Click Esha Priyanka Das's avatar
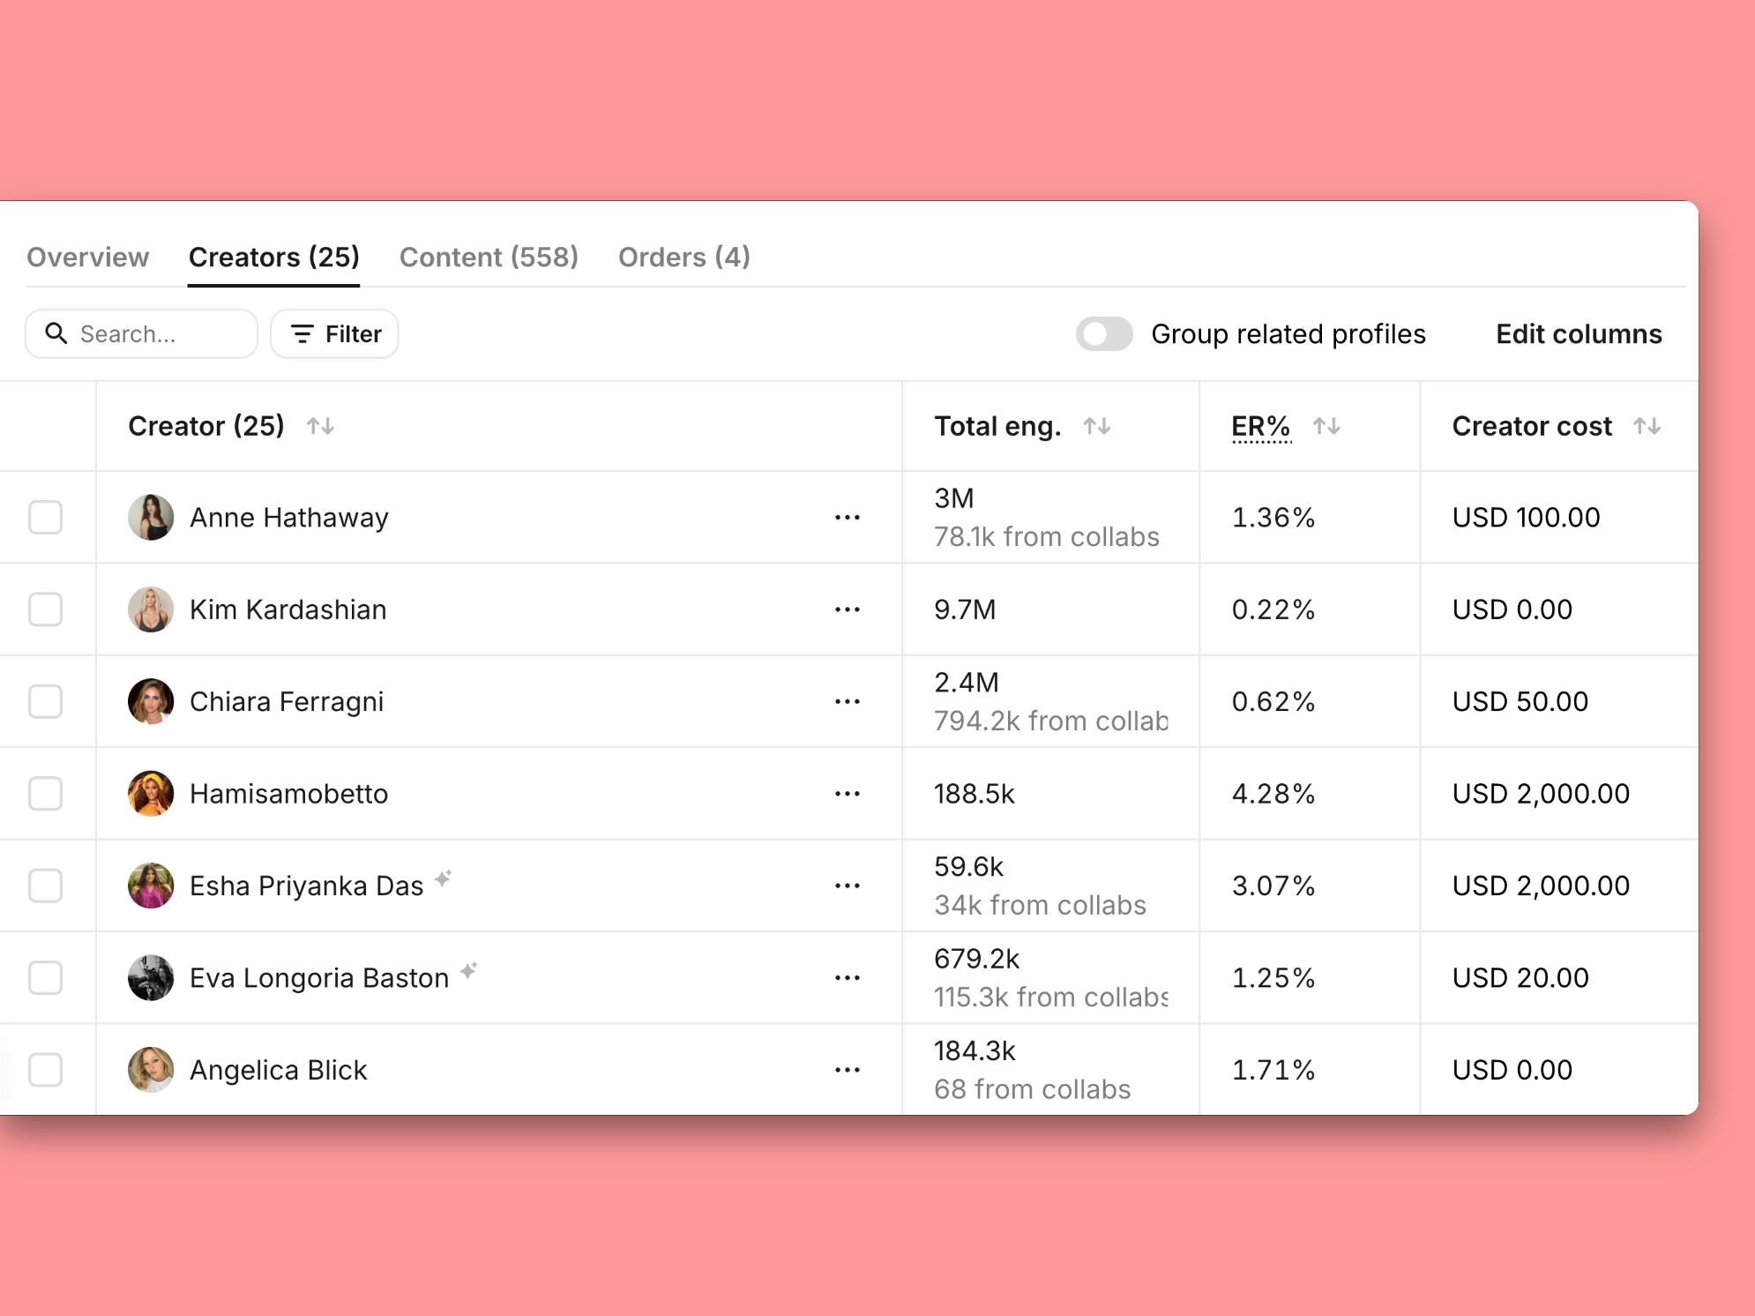Viewport: 1755px width, 1316px height. pyautogui.click(x=151, y=886)
